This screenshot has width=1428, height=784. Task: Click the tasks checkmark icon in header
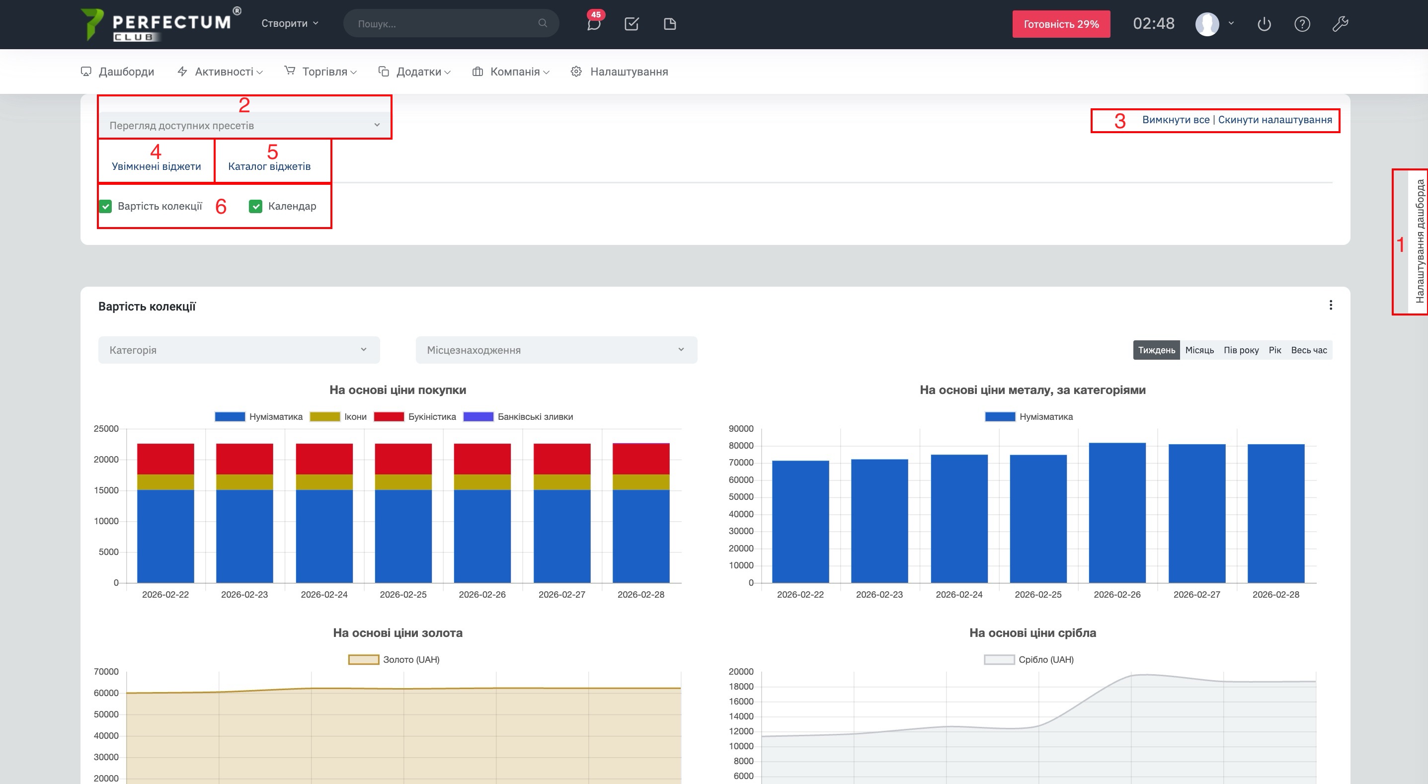tap(632, 24)
